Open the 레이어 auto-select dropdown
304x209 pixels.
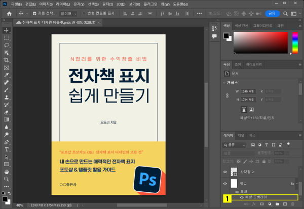(68, 14)
